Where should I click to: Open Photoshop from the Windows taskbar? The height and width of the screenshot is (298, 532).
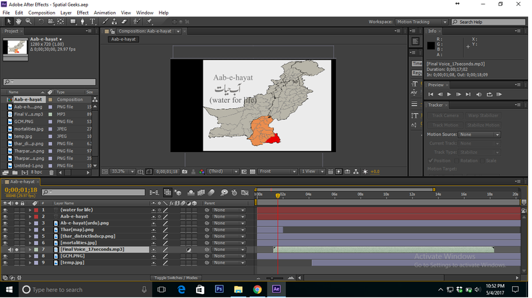pyautogui.click(x=219, y=289)
